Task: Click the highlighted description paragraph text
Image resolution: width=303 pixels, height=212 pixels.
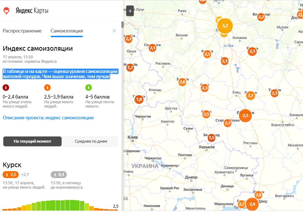Action: [x=60, y=74]
